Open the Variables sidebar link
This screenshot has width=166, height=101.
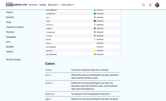[10, 47]
